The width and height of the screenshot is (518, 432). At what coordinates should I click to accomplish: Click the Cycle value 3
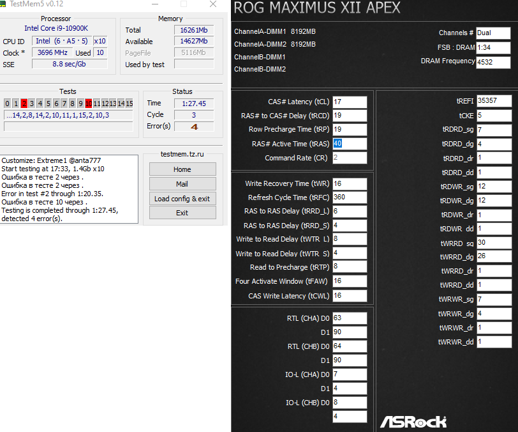click(x=194, y=115)
